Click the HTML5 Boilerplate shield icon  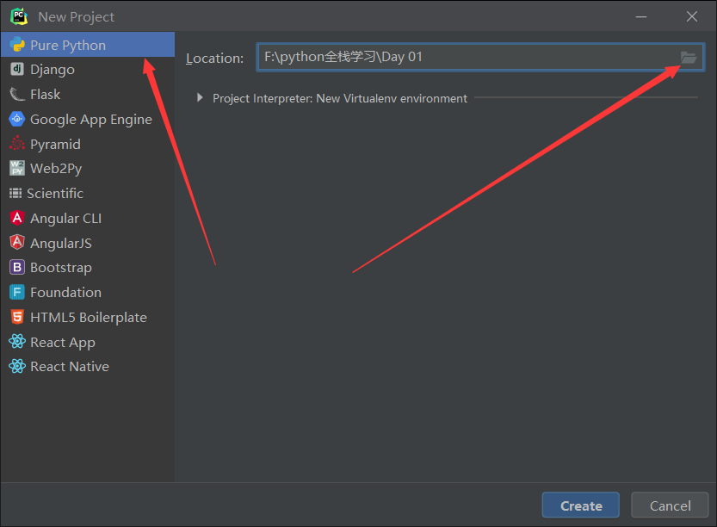point(17,317)
